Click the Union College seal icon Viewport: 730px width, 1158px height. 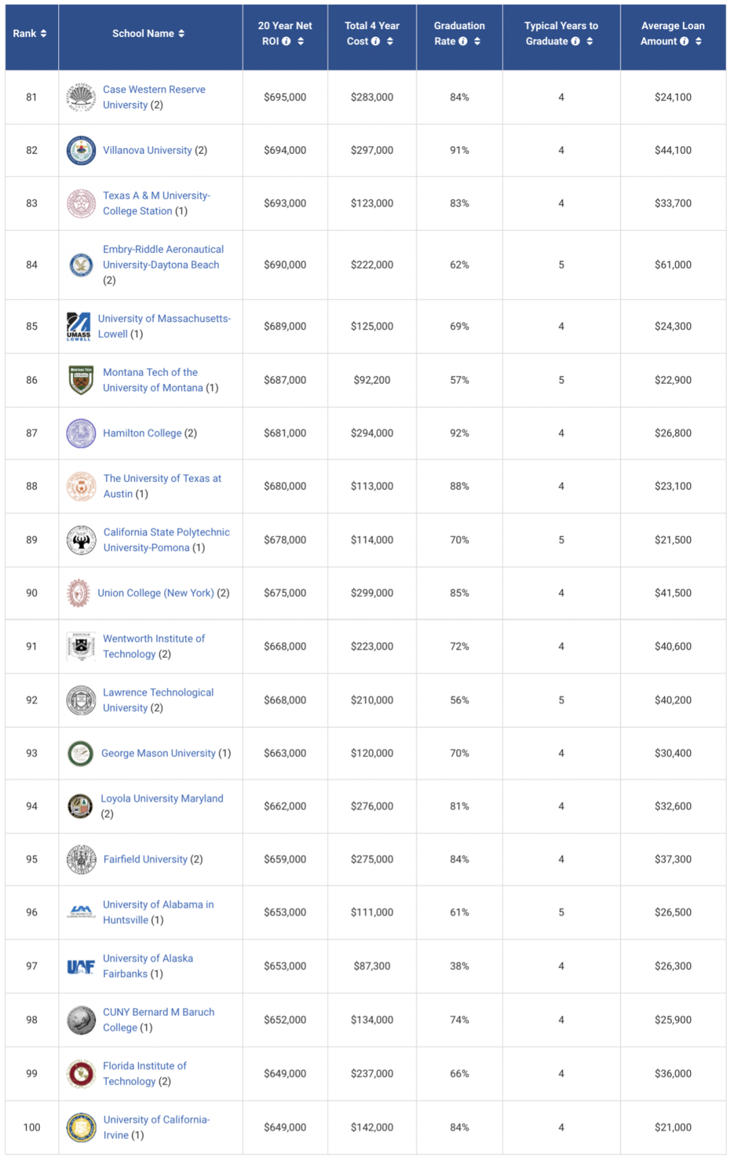point(78,593)
